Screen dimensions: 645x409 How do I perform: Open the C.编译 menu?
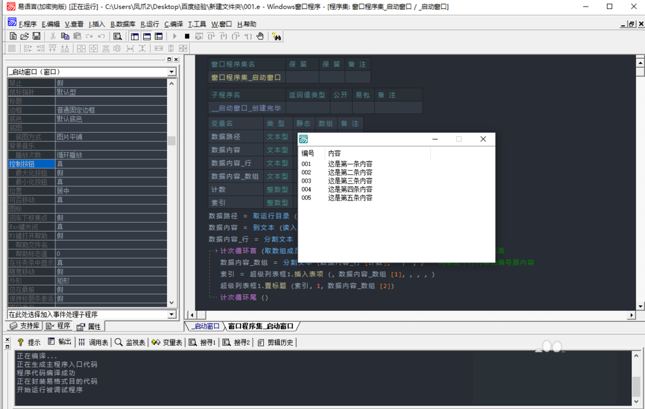[x=174, y=25]
